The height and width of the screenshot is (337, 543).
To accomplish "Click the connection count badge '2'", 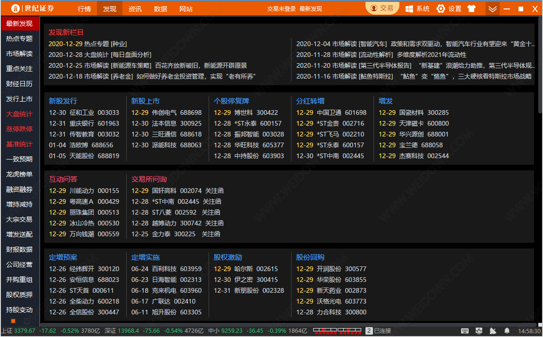I will click(369, 331).
